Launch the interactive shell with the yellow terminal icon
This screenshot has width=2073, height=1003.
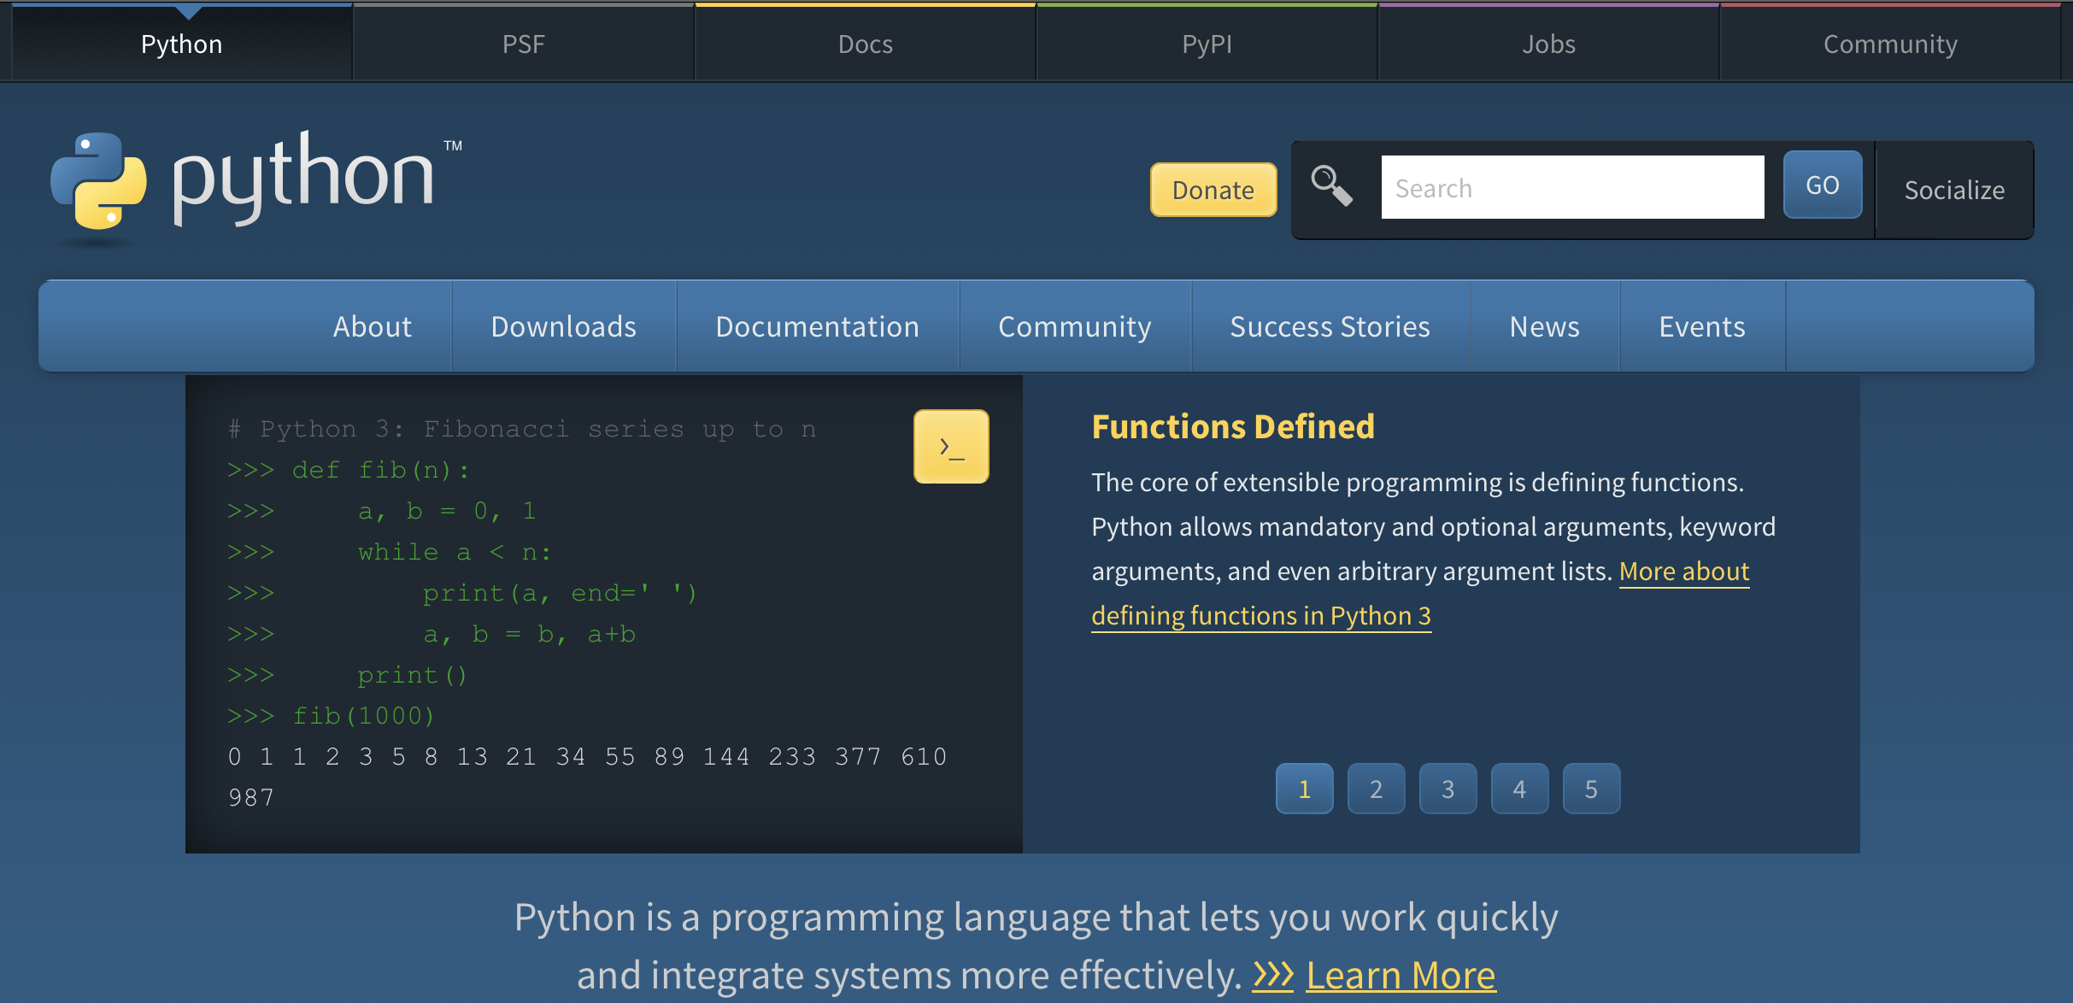tap(951, 447)
